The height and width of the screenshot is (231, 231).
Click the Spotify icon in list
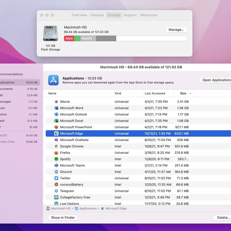[x=56, y=159]
